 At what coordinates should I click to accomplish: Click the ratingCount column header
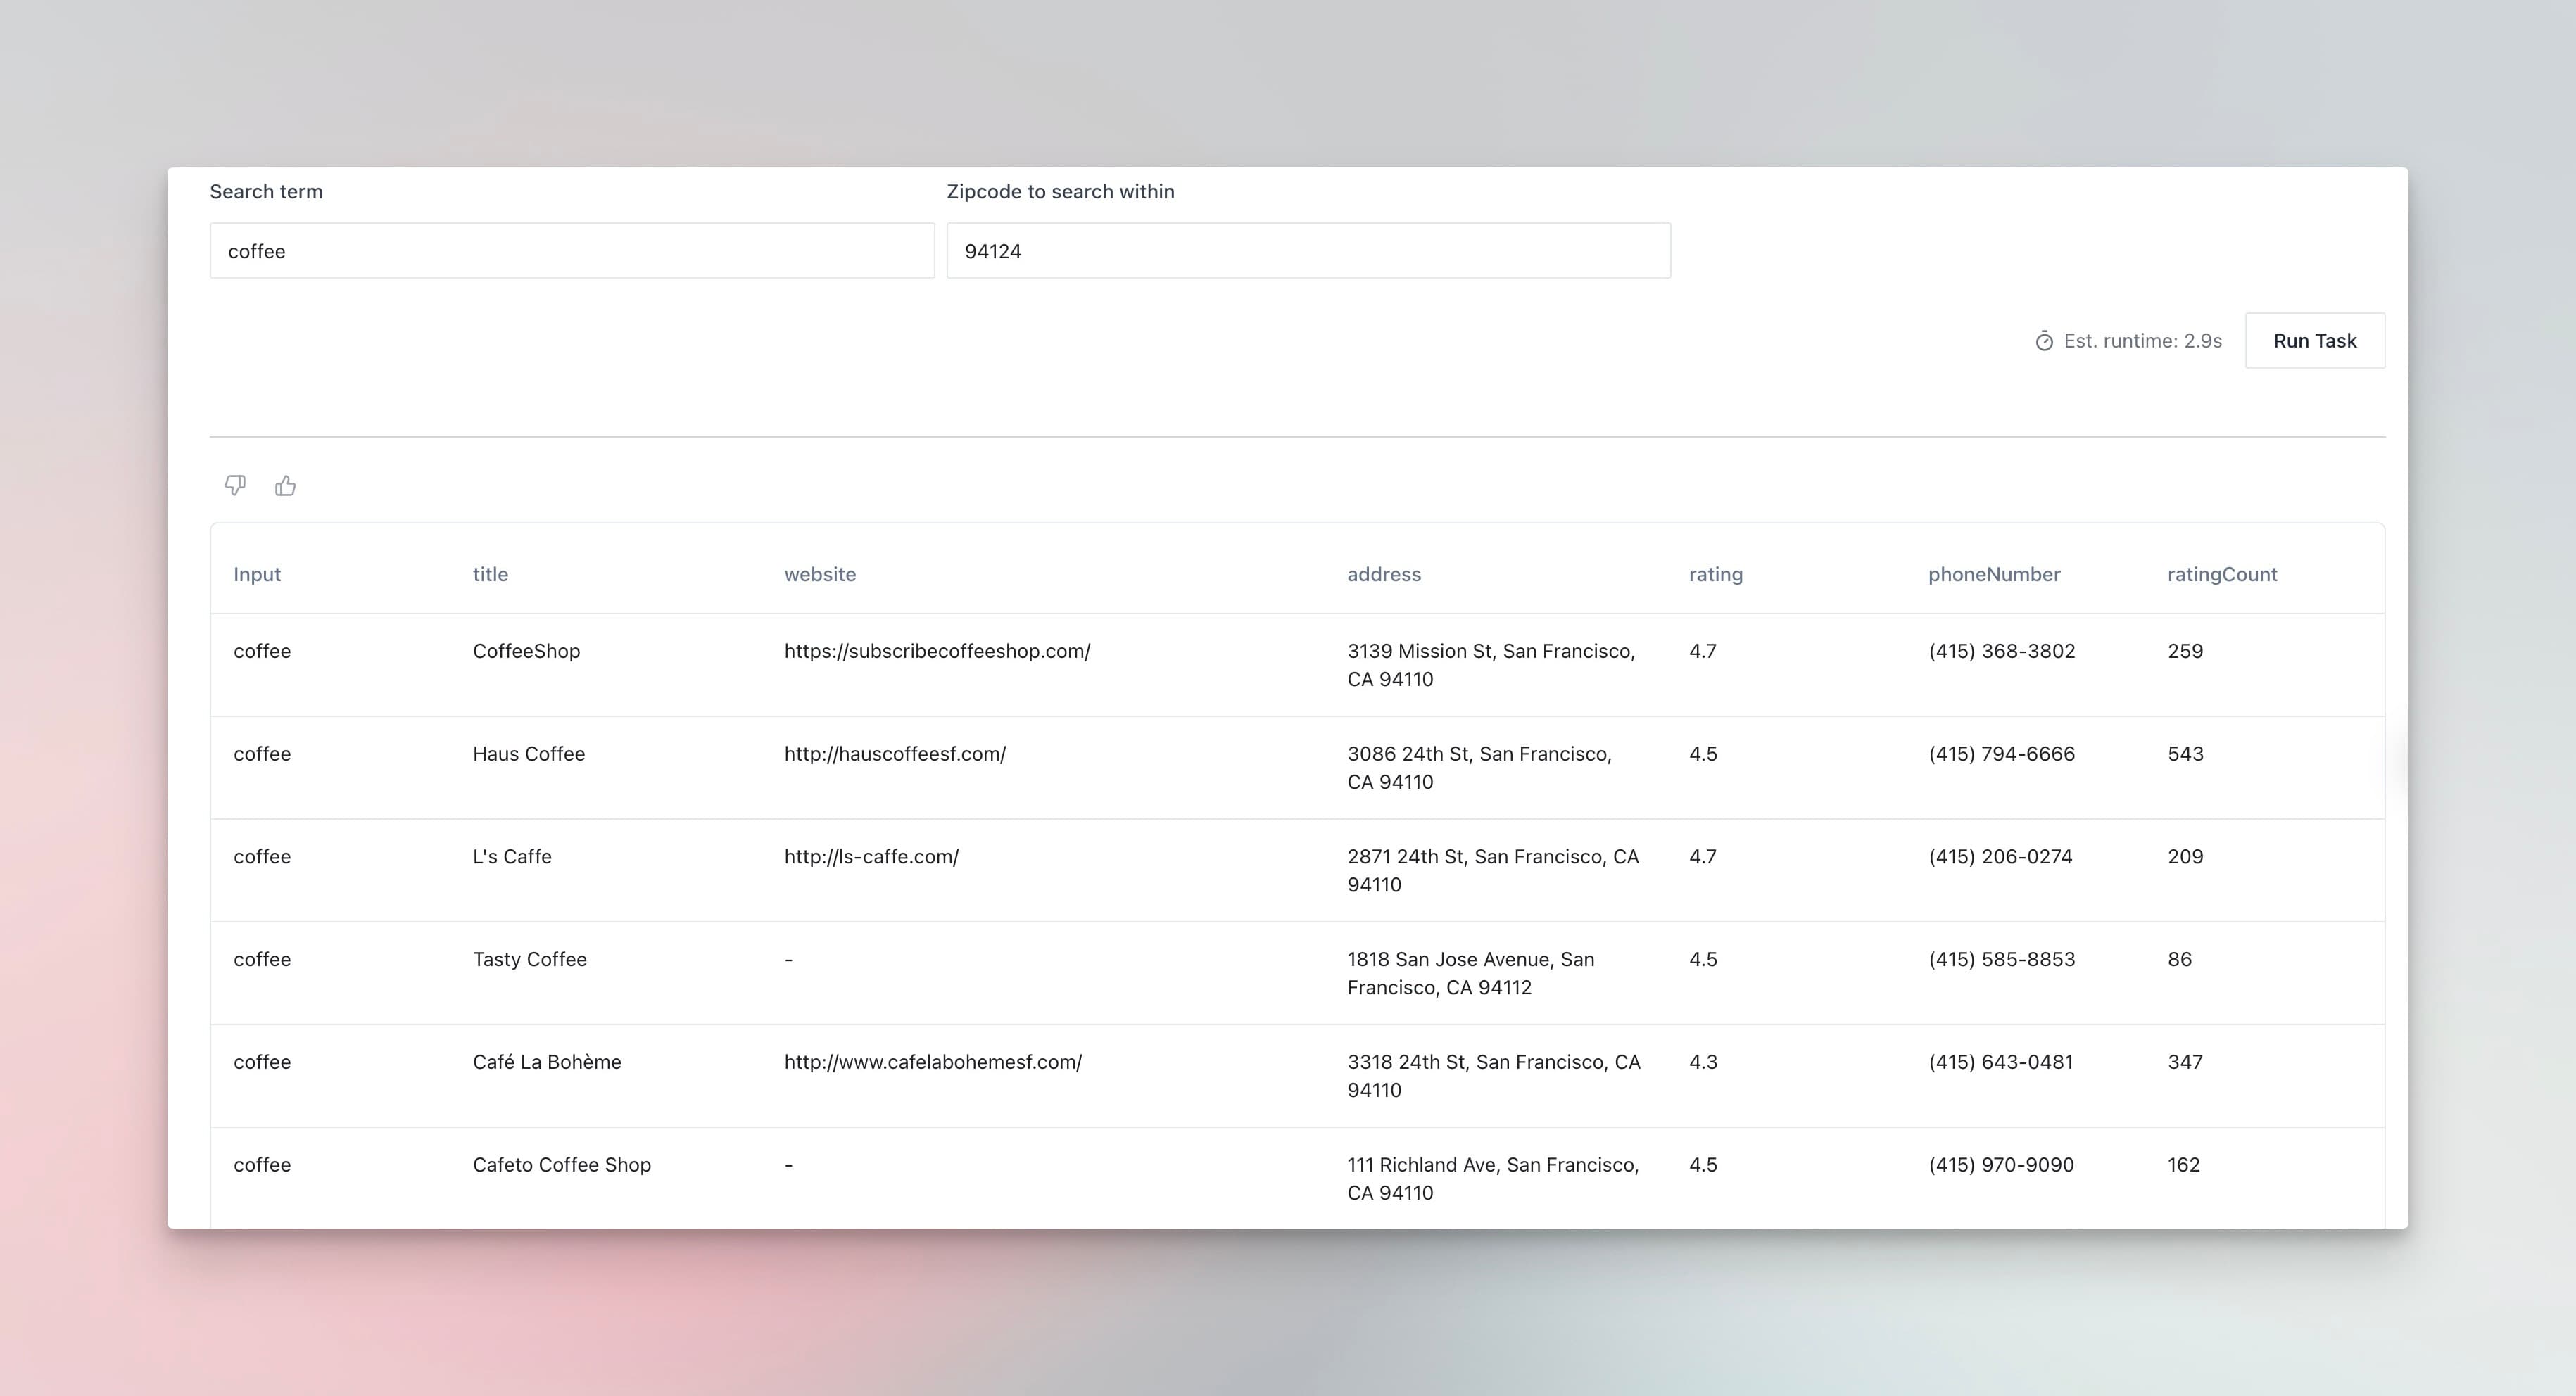point(2221,574)
